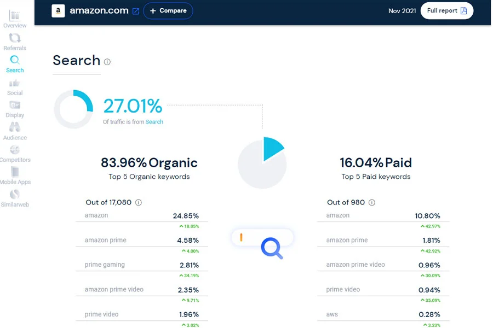Click the 4.58% organic share value
This screenshot has width=493, height=328.
click(188, 241)
